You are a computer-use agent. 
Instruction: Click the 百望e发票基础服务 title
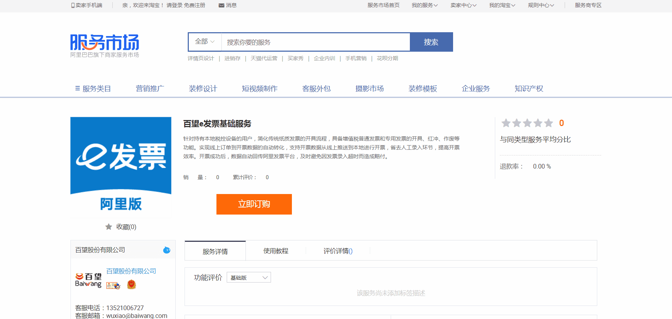(x=217, y=124)
